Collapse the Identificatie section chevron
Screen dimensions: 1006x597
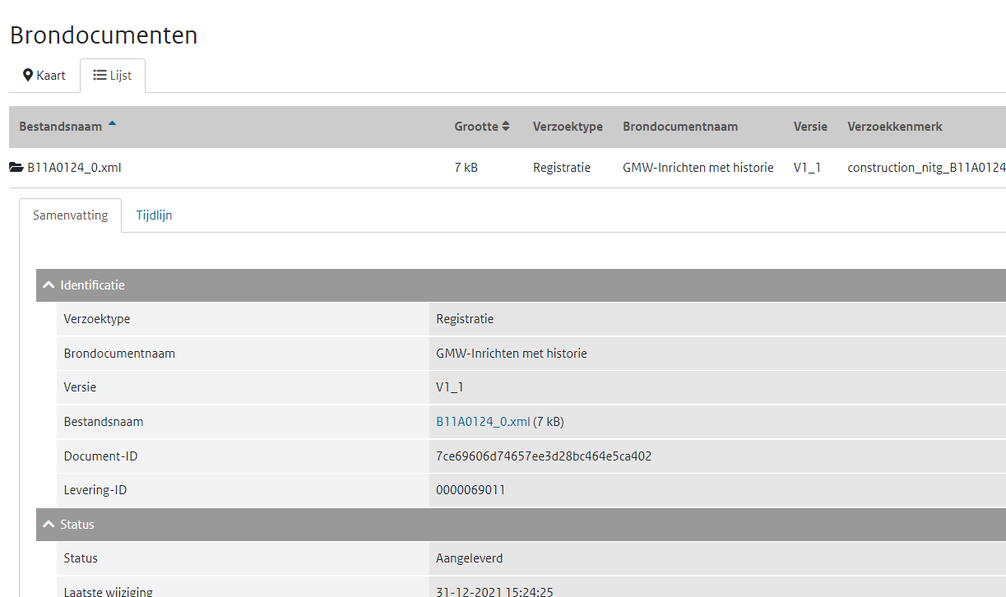(49, 285)
